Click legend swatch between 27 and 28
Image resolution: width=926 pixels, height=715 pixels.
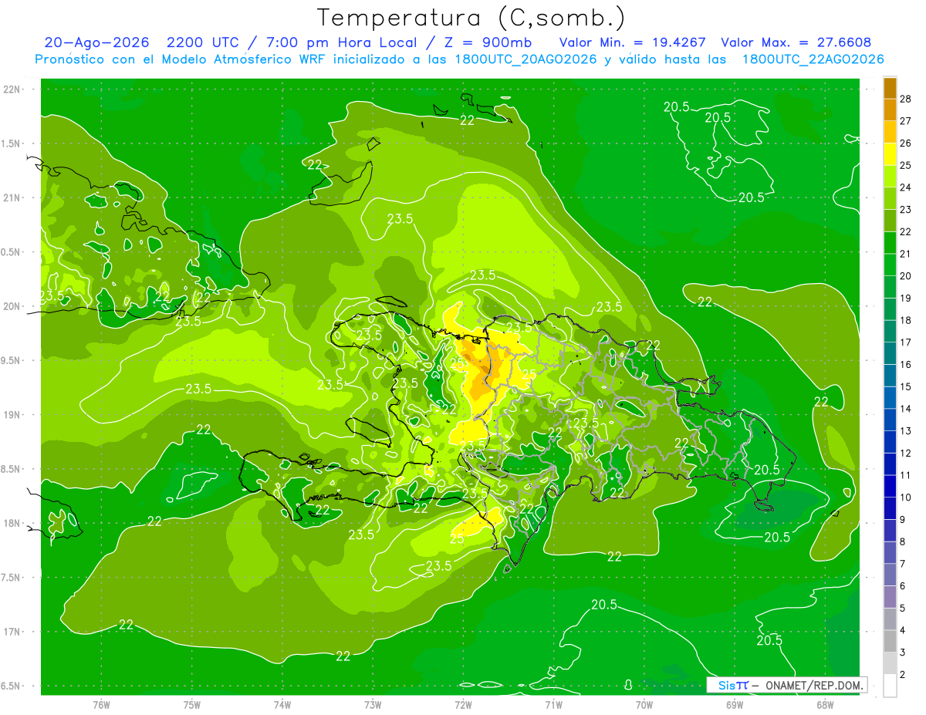click(x=890, y=110)
